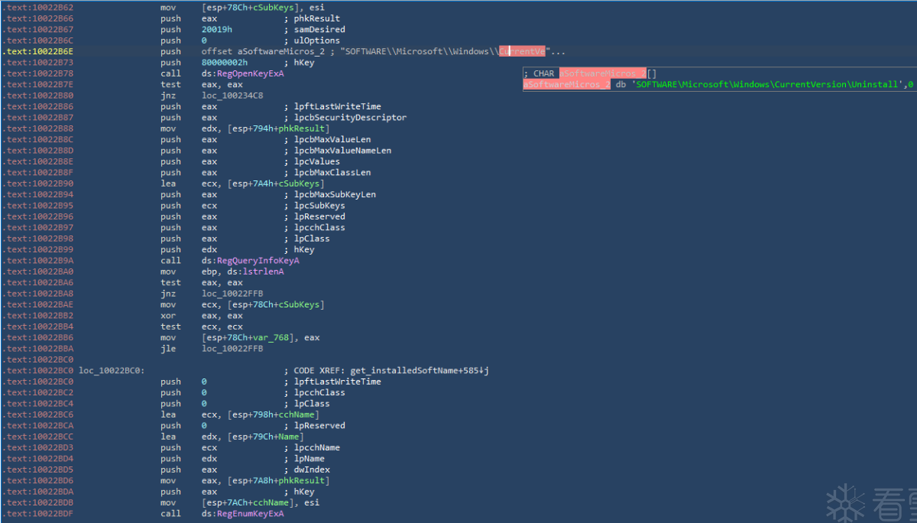Click the [esp+798h+cchName] operand
This screenshot has height=523, width=917.
(x=274, y=414)
